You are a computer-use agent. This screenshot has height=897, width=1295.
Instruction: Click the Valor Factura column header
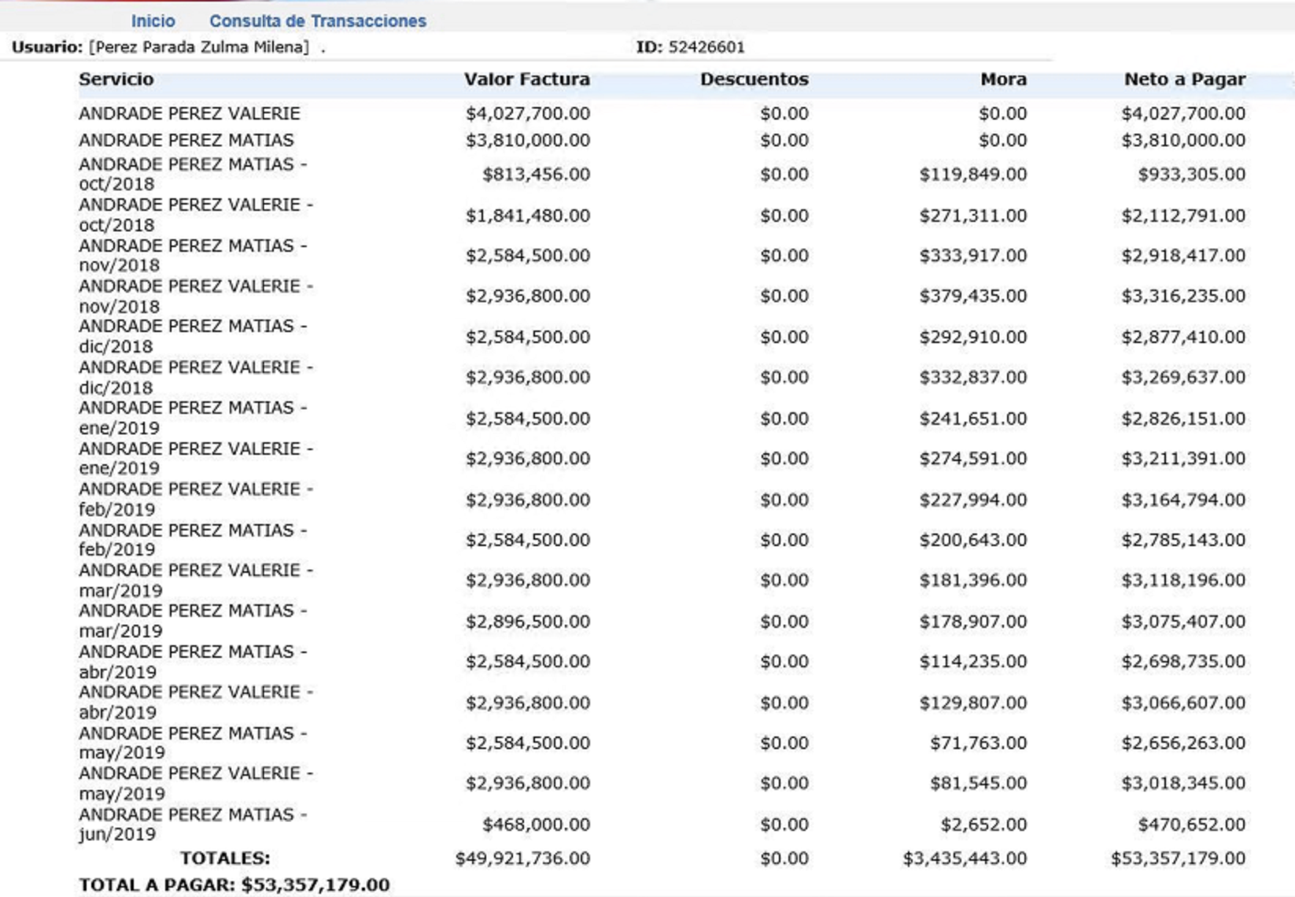tap(526, 79)
